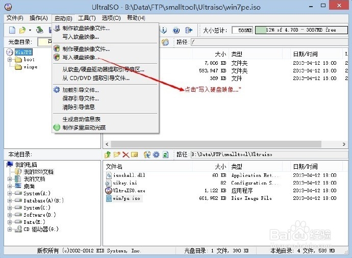
Task: Click the CD 驱动器(G:) drive icon
Action: pyautogui.click(x=18, y=229)
